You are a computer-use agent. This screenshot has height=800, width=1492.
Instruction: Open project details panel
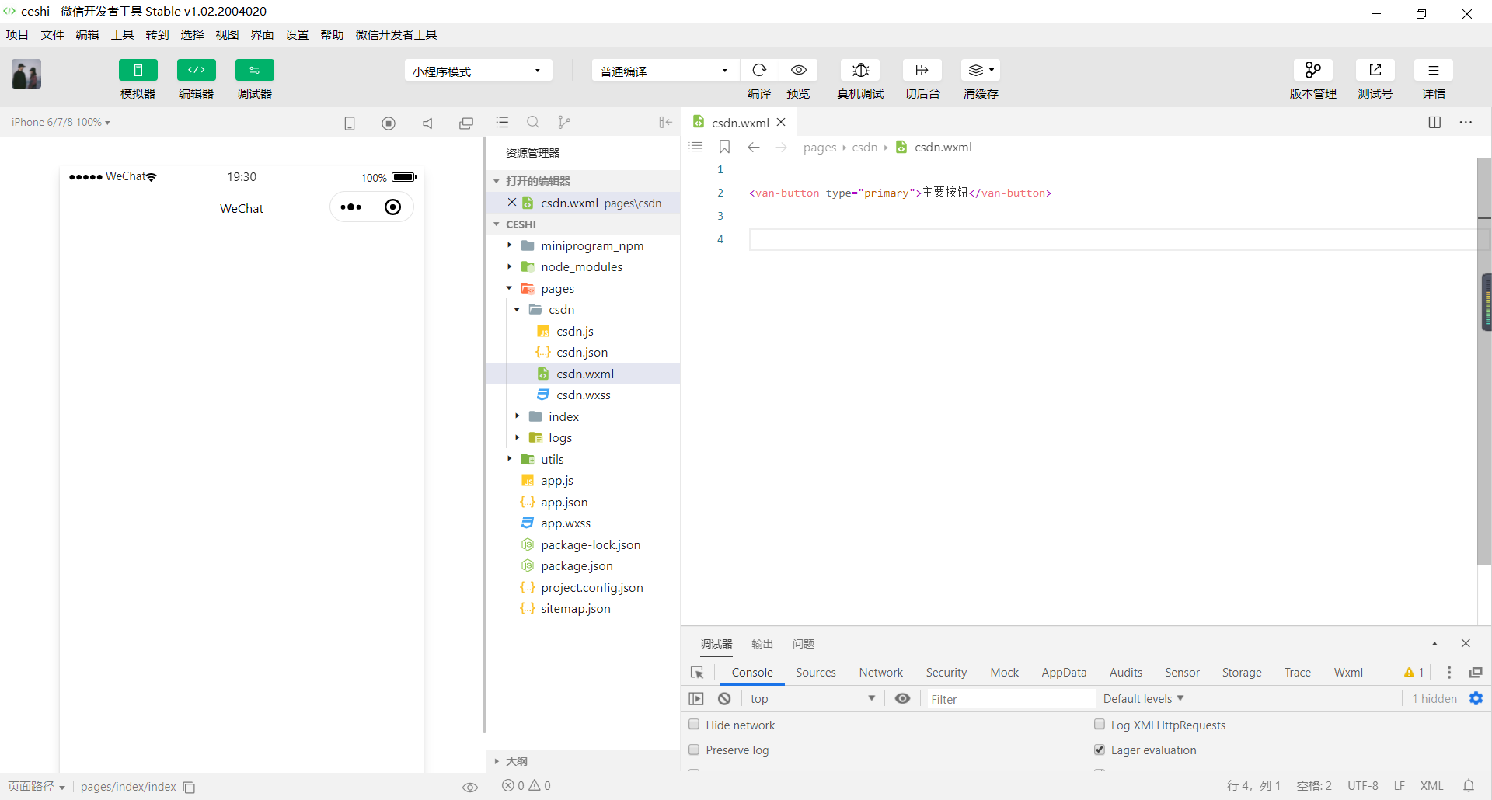1434,70
